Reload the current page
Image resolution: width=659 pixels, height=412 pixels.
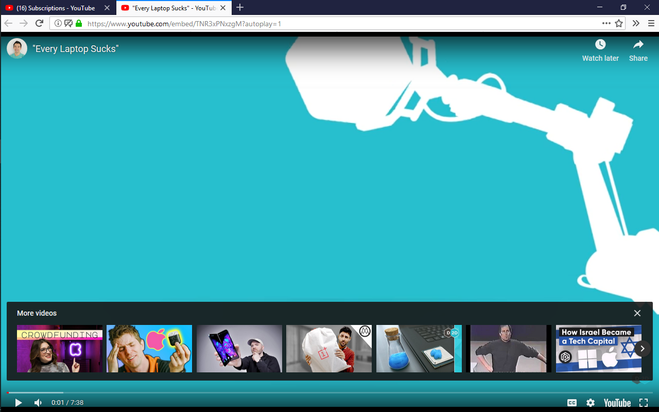click(39, 23)
